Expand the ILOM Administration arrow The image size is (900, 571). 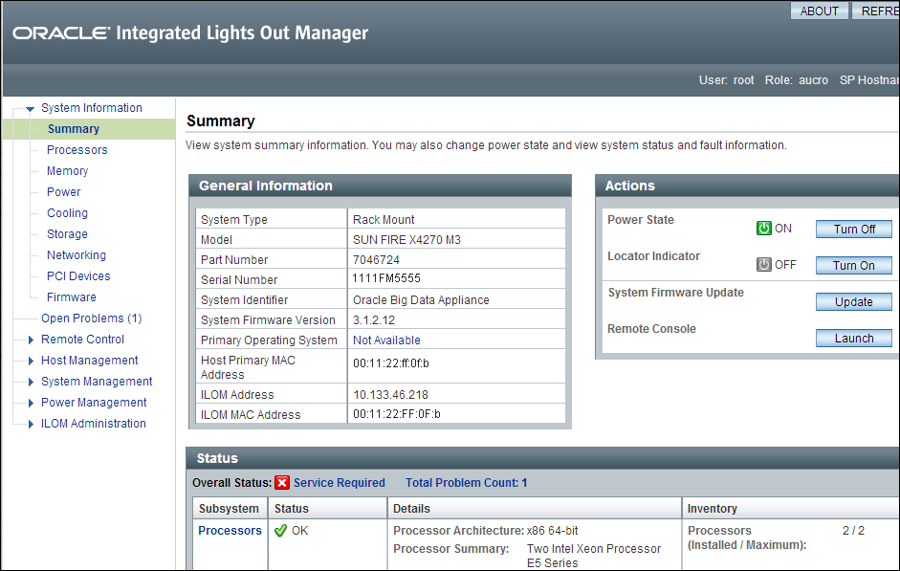pyautogui.click(x=31, y=424)
